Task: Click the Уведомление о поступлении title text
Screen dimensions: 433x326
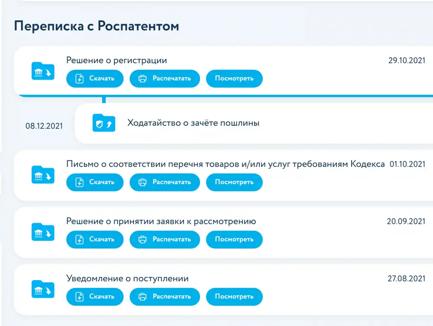Action: 127,278
